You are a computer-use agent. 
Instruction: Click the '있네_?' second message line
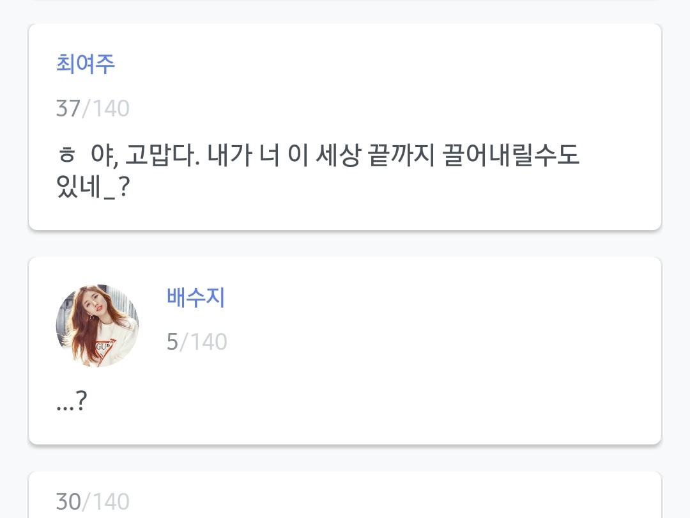point(93,188)
